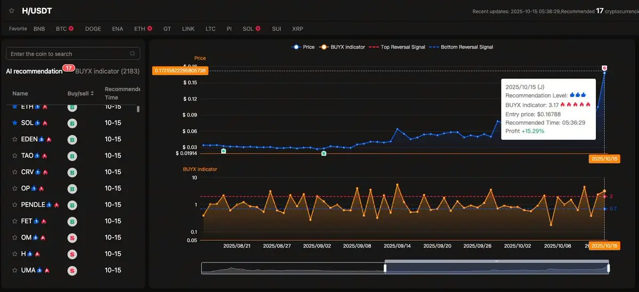Screen dimensions: 639x292
Task: Click the green B badge in SOL row
Action: coord(72,124)
